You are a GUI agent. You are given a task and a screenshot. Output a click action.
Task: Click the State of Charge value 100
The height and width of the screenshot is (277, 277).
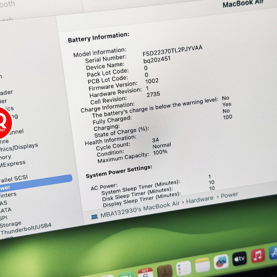point(227,117)
